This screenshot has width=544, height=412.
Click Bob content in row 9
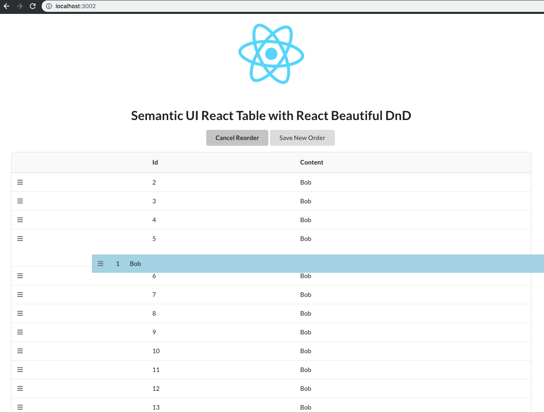(x=305, y=332)
